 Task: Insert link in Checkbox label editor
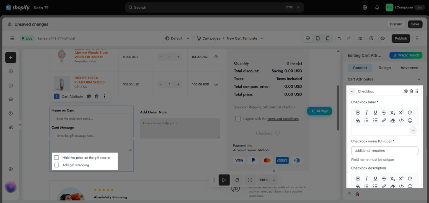(x=384, y=121)
